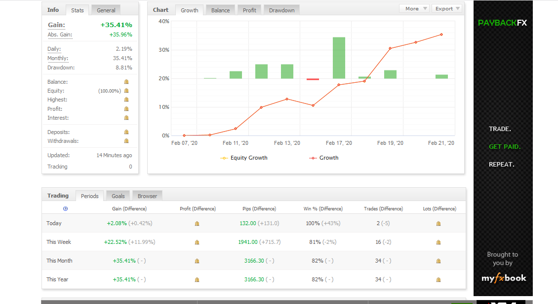This screenshot has width=558, height=304.
Task: Switch to the General info tab
Action: [x=106, y=10]
